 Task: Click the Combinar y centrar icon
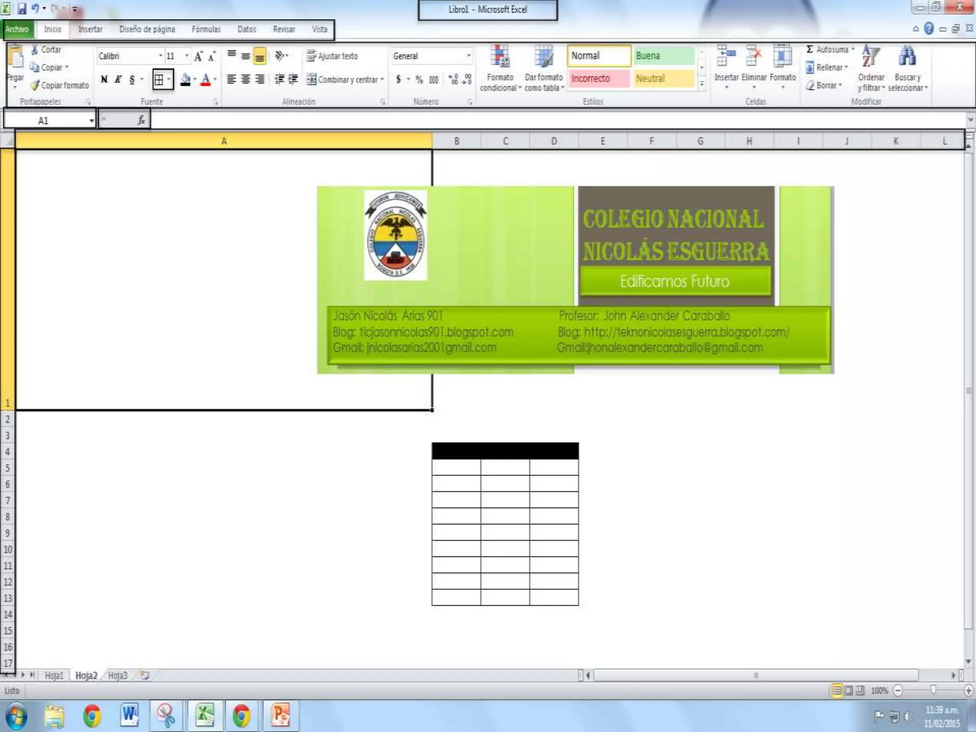311,79
